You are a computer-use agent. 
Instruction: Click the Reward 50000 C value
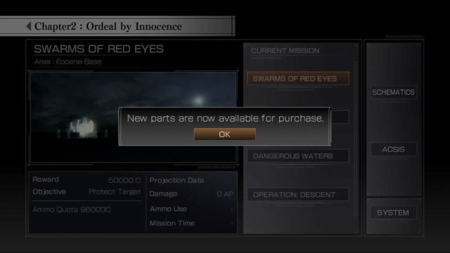pos(124,180)
